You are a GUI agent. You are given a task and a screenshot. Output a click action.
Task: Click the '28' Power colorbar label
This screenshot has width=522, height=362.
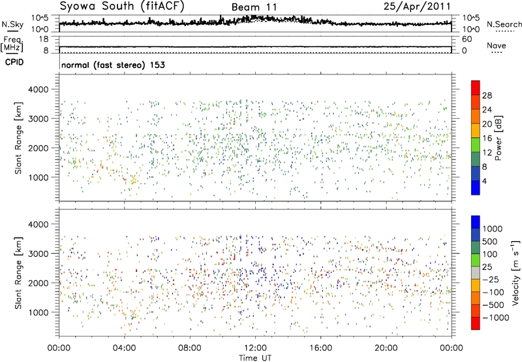(x=487, y=95)
